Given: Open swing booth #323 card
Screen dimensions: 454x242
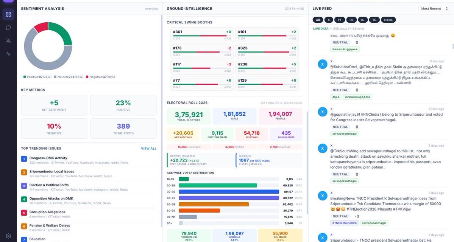Looking at the screenshot, I should click(267, 51).
